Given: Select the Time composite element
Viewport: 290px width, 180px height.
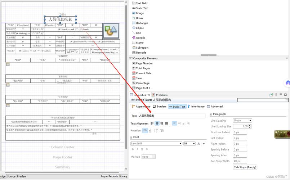Looking at the screenshot, I should (x=137, y=78).
